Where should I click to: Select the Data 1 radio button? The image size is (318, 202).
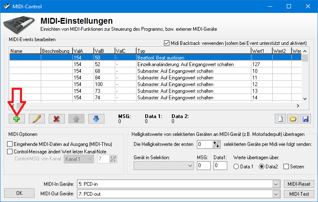[x=236, y=167]
